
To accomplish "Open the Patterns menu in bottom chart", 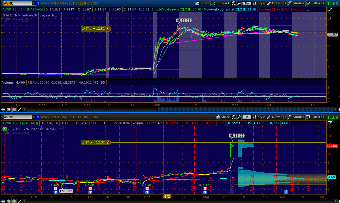I will coord(315,117).
